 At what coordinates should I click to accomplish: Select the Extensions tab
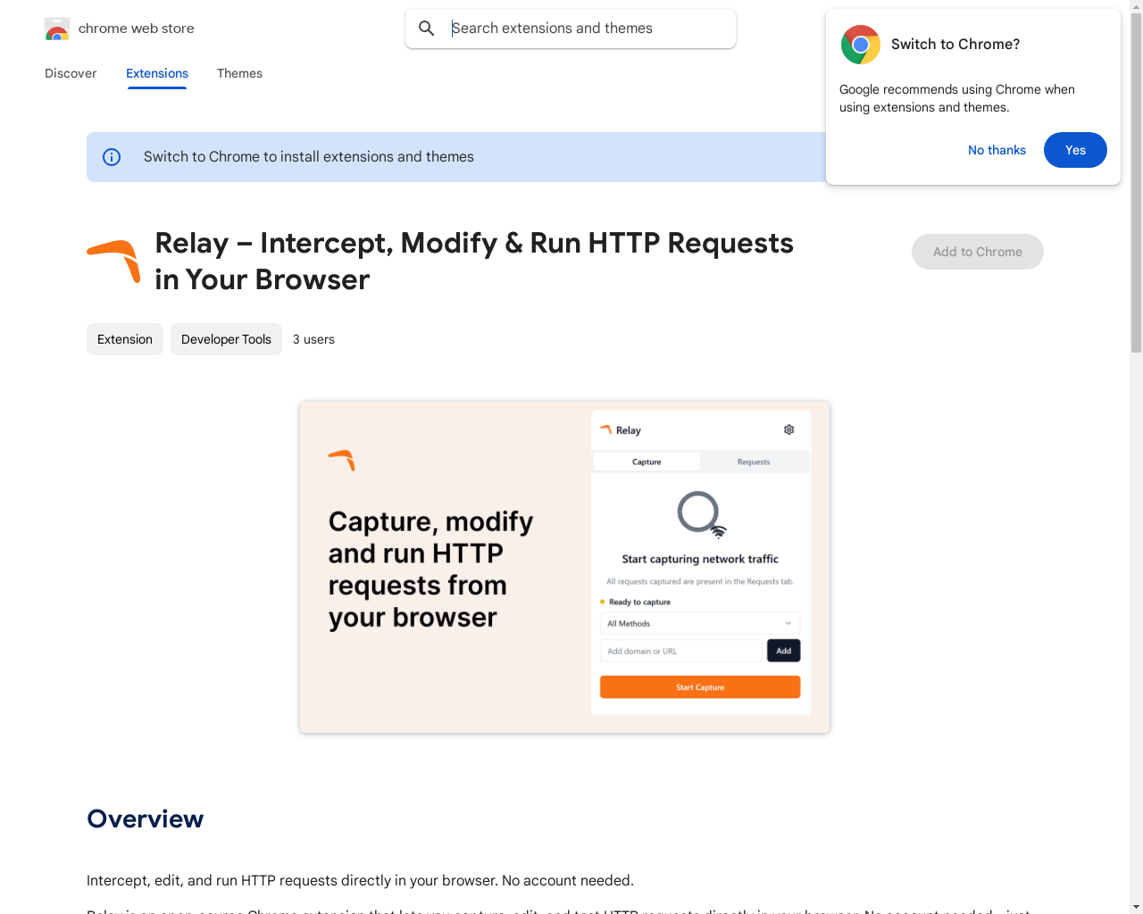157,73
